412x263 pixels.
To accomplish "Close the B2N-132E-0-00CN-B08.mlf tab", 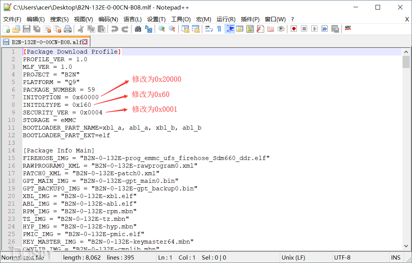I will [x=85, y=42].
